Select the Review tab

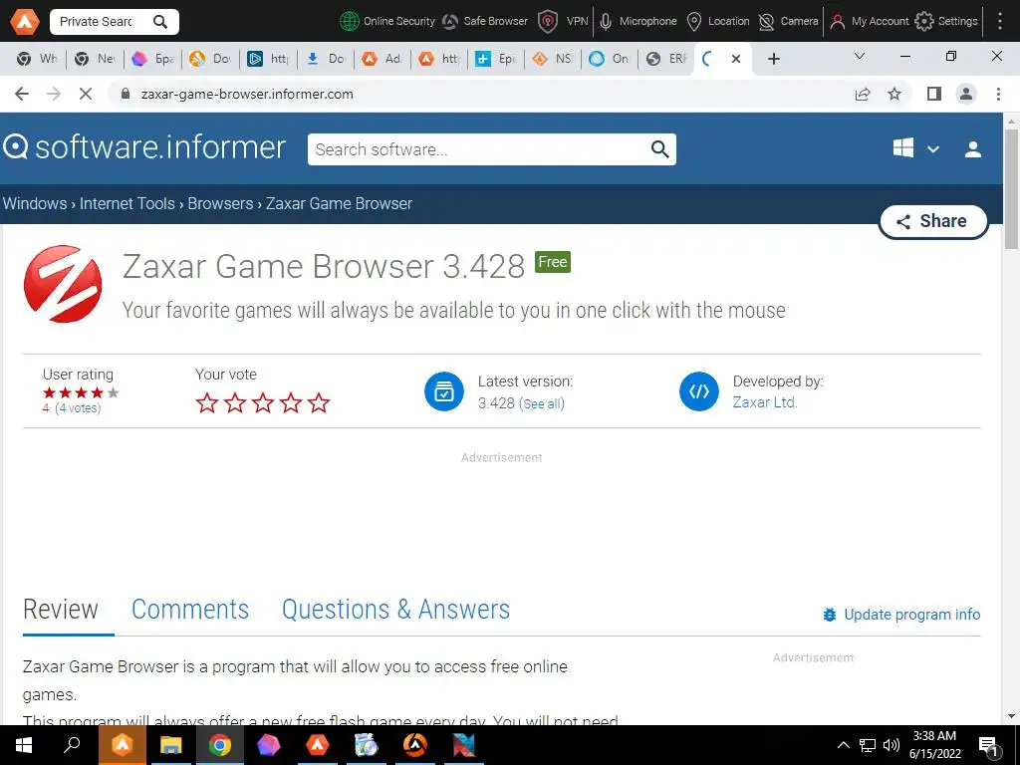[61, 611]
